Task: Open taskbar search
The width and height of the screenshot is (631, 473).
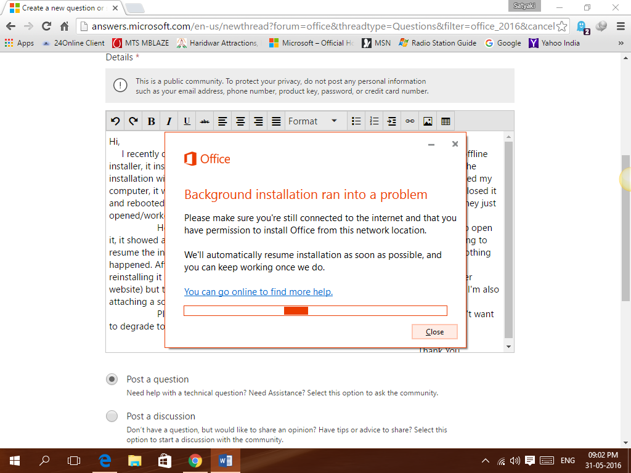Action: (44, 461)
